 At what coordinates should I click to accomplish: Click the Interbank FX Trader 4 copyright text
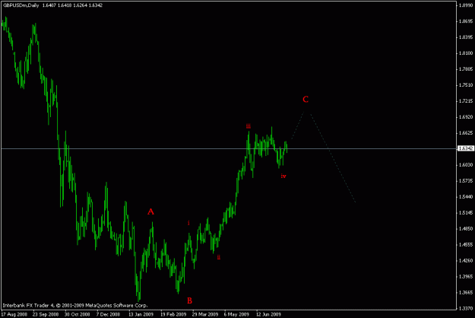point(74,306)
